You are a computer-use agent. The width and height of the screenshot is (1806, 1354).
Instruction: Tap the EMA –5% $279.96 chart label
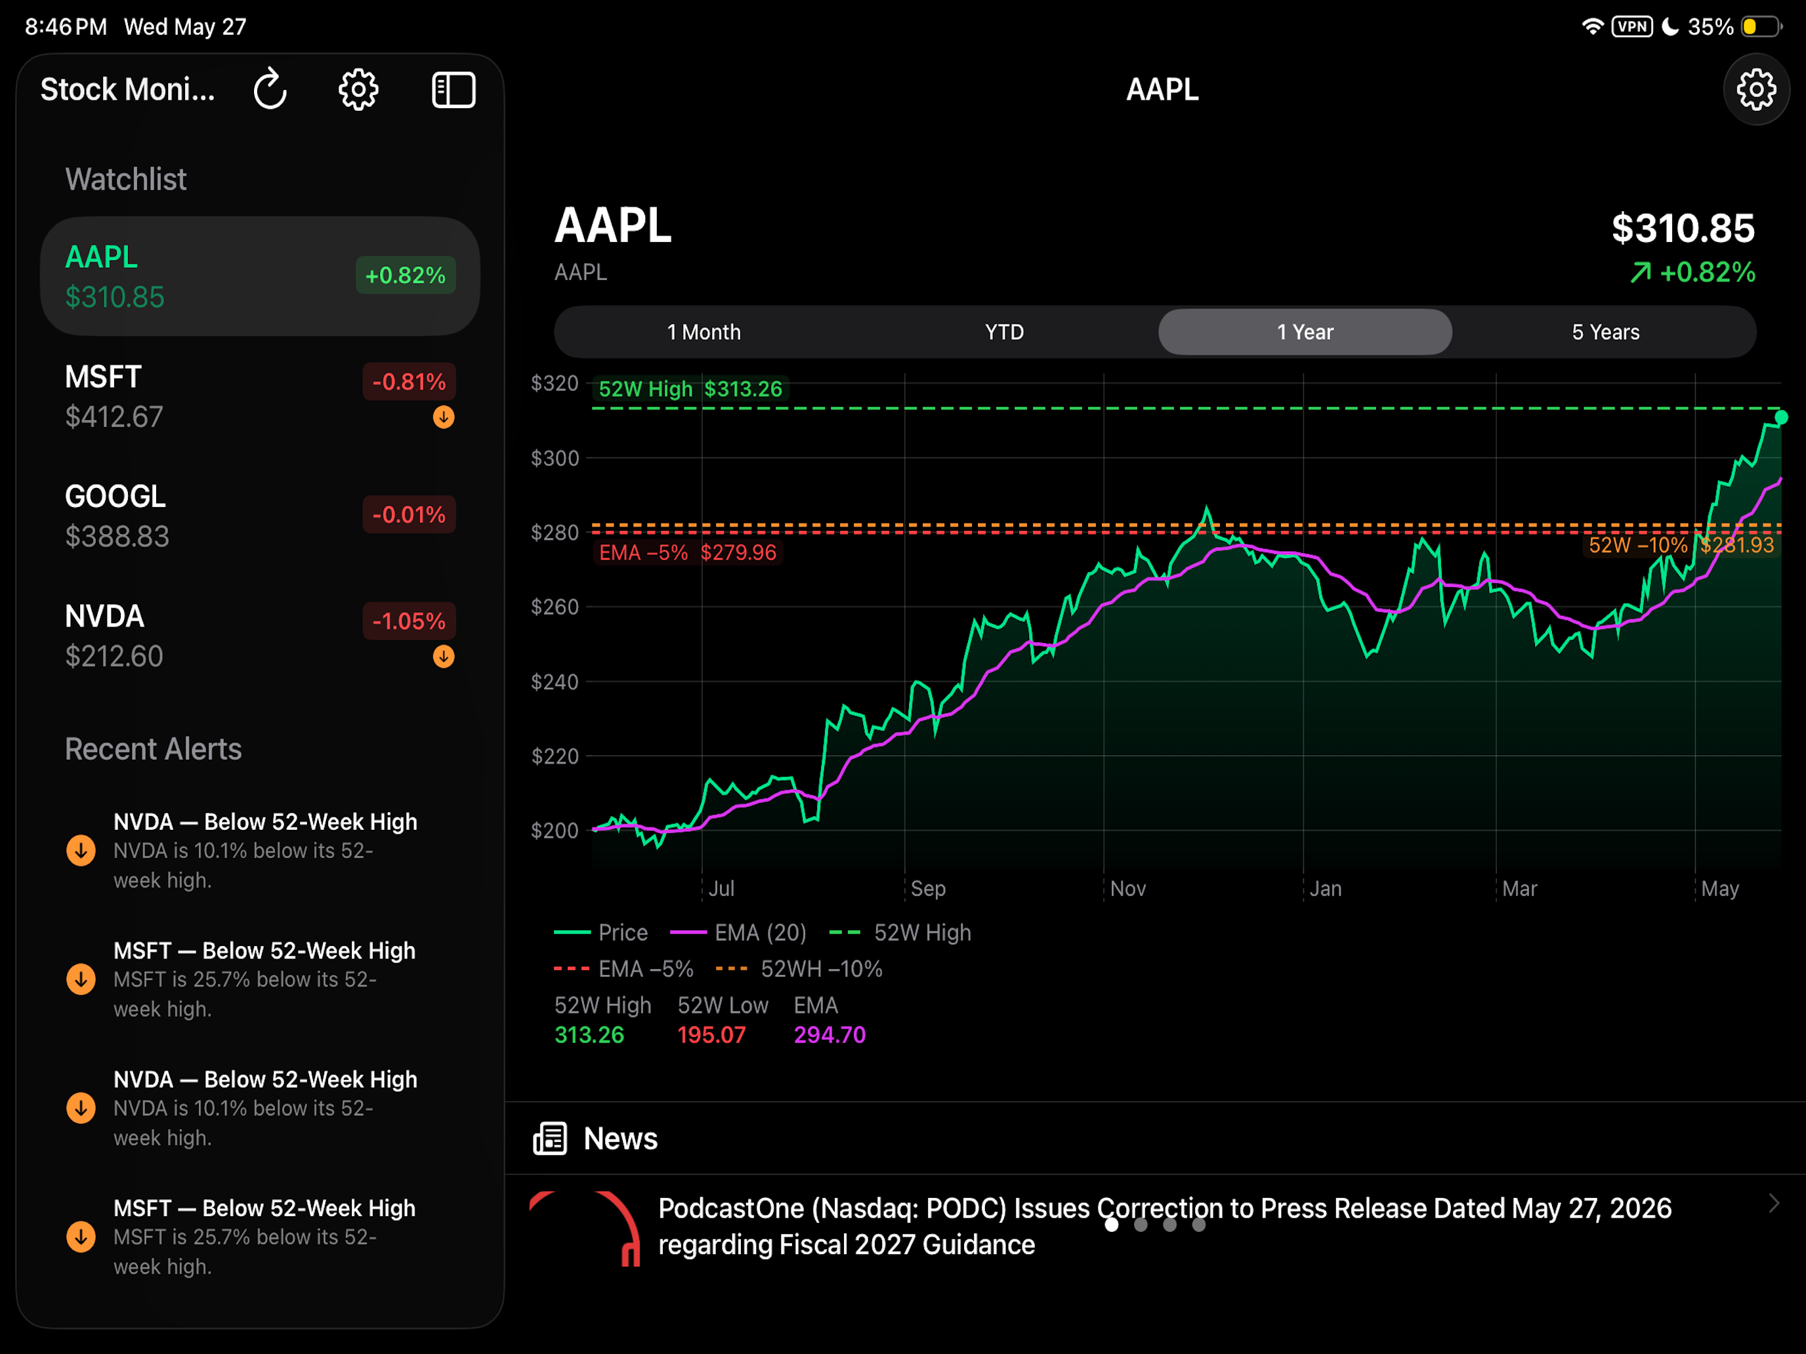click(x=688, y=552)
